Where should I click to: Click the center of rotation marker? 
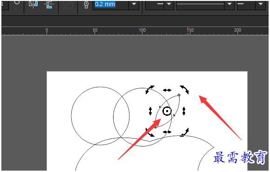click(x=167, y=111)
